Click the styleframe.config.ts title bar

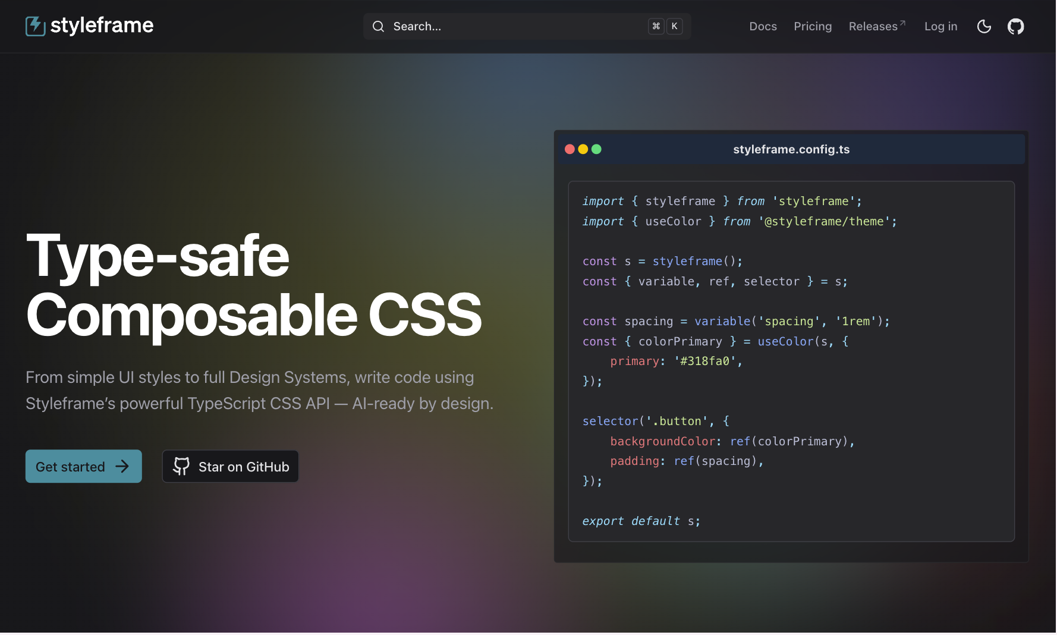tap(791, 149)
